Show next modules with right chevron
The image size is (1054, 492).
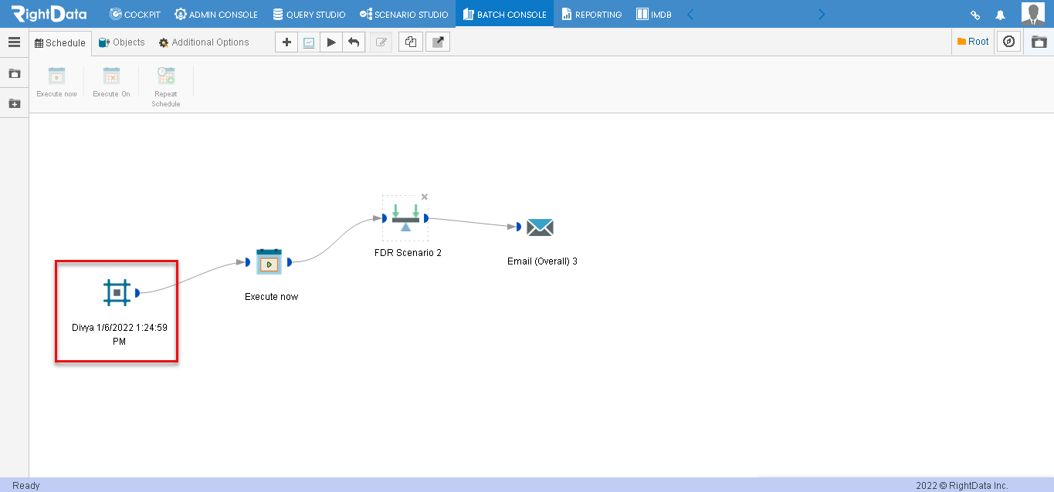822,14
